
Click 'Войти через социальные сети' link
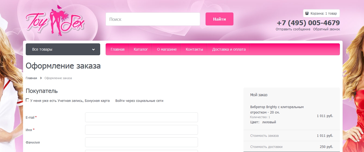click(x=139, y=101)
